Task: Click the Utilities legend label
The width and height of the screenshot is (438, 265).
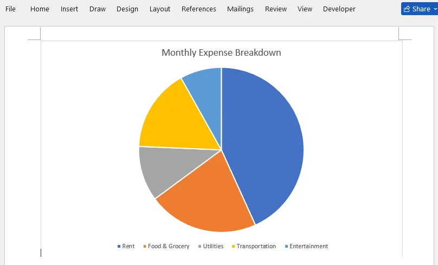Action: click(x=213, y=246)
